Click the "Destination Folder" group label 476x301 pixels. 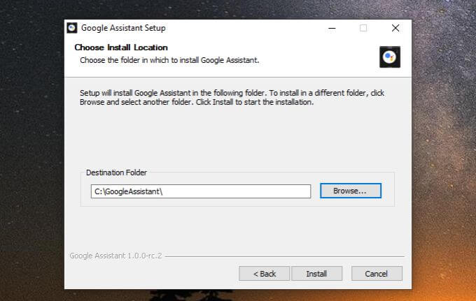(116, 172)
